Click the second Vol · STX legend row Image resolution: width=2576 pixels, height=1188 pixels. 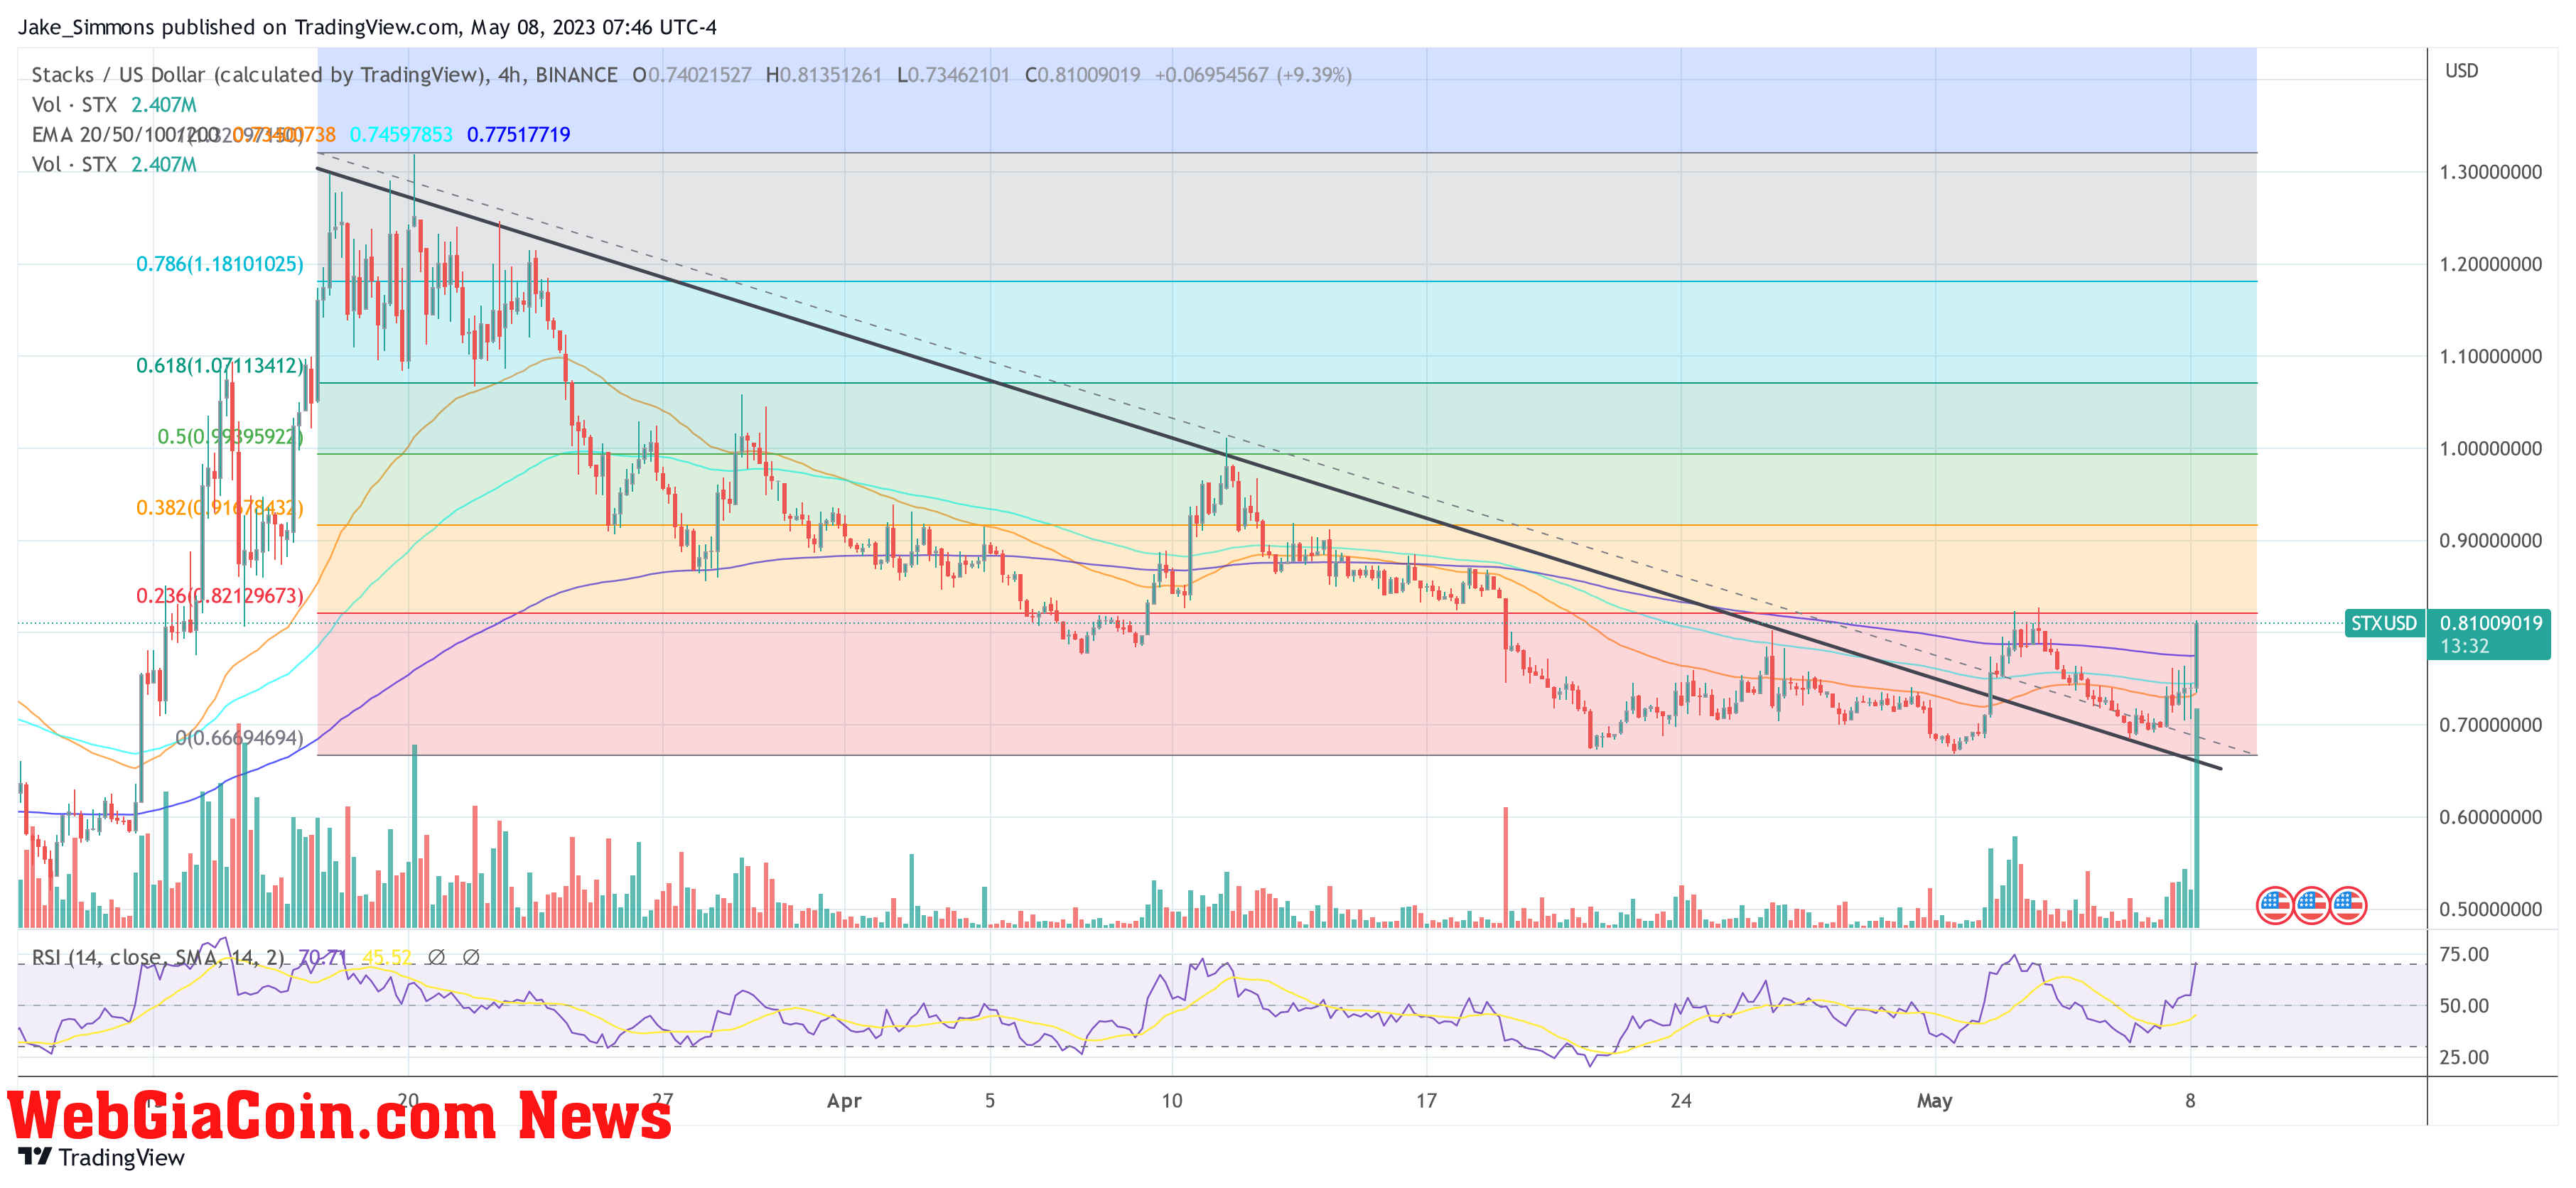click(x=114, y=164)
